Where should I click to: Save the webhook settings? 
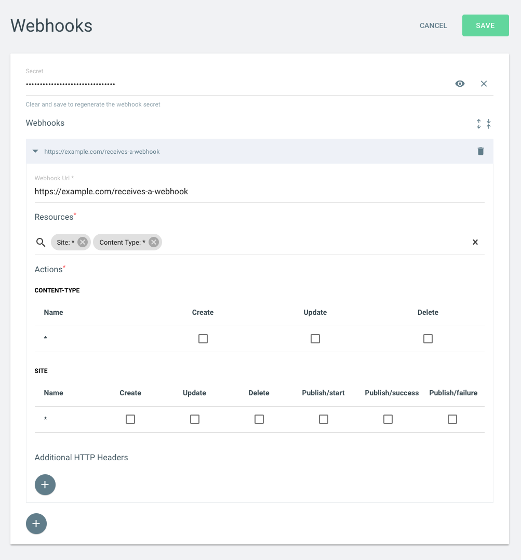[485, 25]
